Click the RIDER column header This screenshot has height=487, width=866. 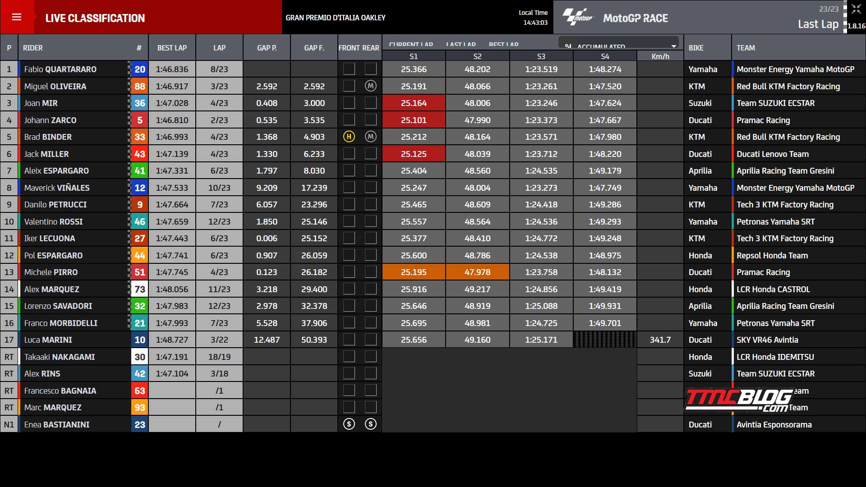pos(33,48)
